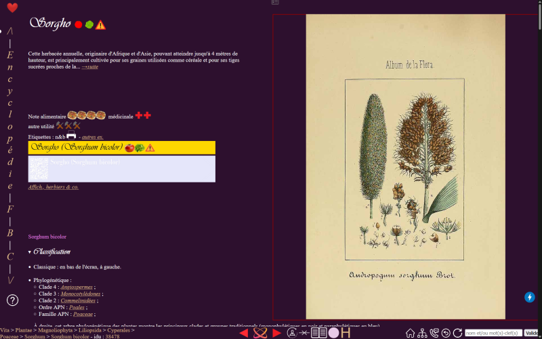
Task: Select letter F in the sidebar menu
Action: [x=10, y=210]
